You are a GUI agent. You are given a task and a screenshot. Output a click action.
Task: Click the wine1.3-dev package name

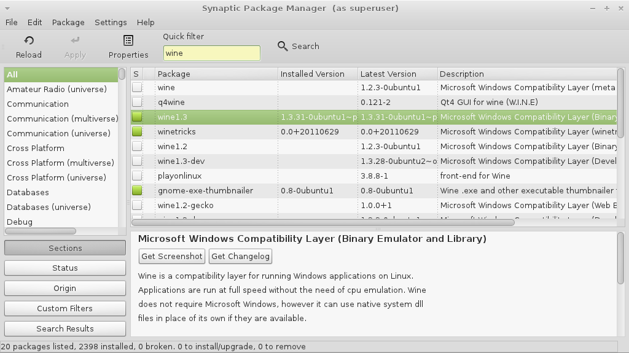tap(181, 161)
